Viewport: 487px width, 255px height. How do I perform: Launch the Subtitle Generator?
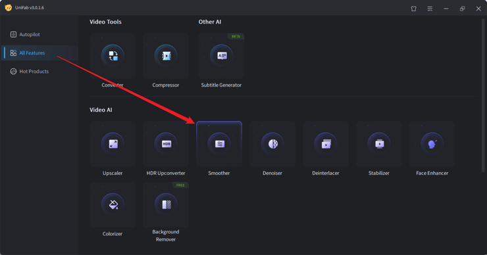[x=221, y=56]
